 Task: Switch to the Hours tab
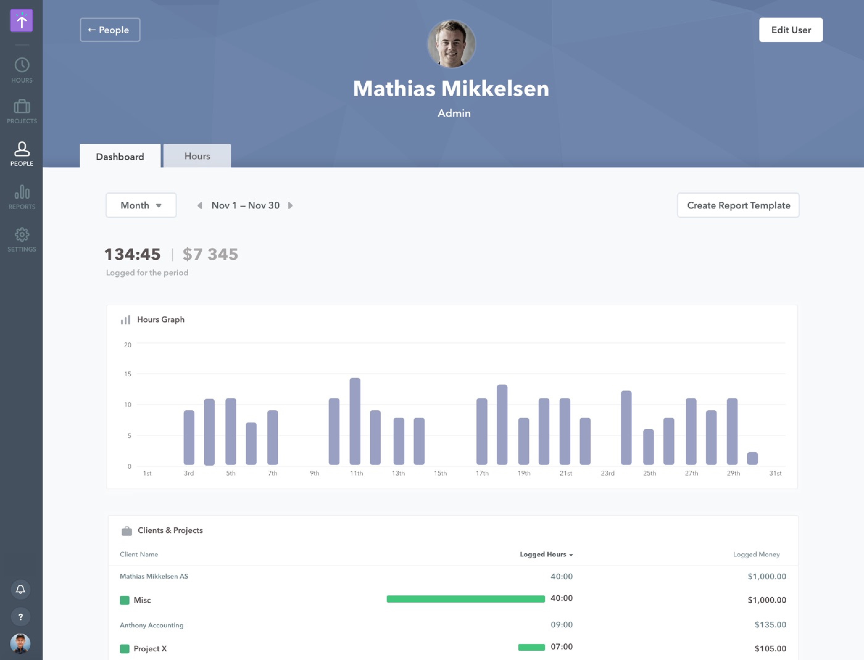click(197, 156)
